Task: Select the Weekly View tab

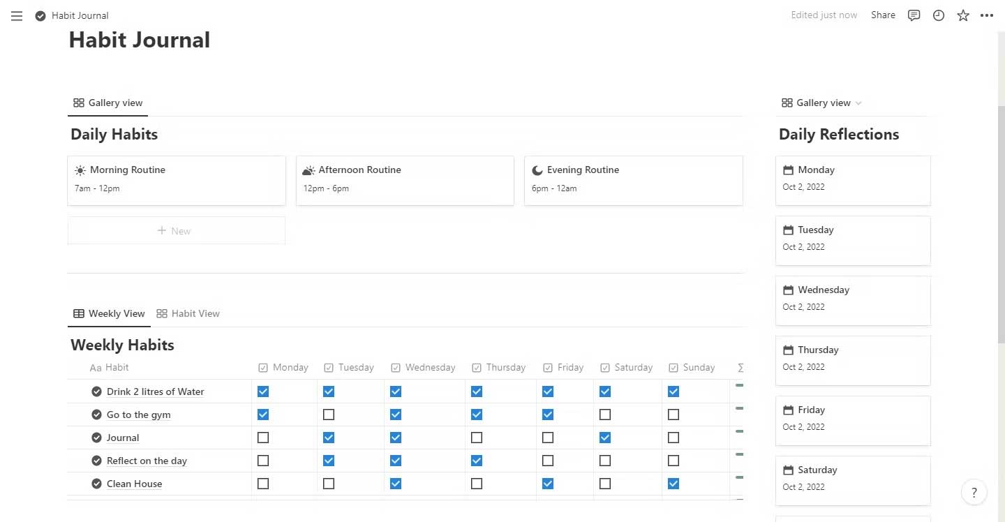Action: 109,313
